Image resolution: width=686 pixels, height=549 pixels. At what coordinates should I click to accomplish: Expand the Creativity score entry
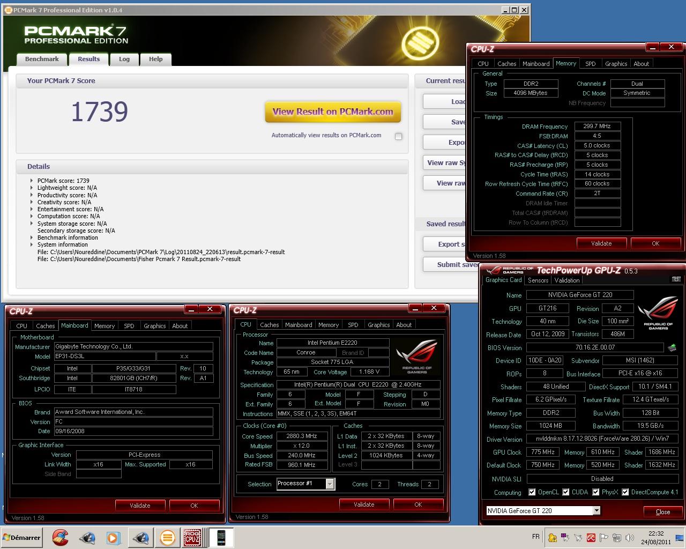[32, 202]
